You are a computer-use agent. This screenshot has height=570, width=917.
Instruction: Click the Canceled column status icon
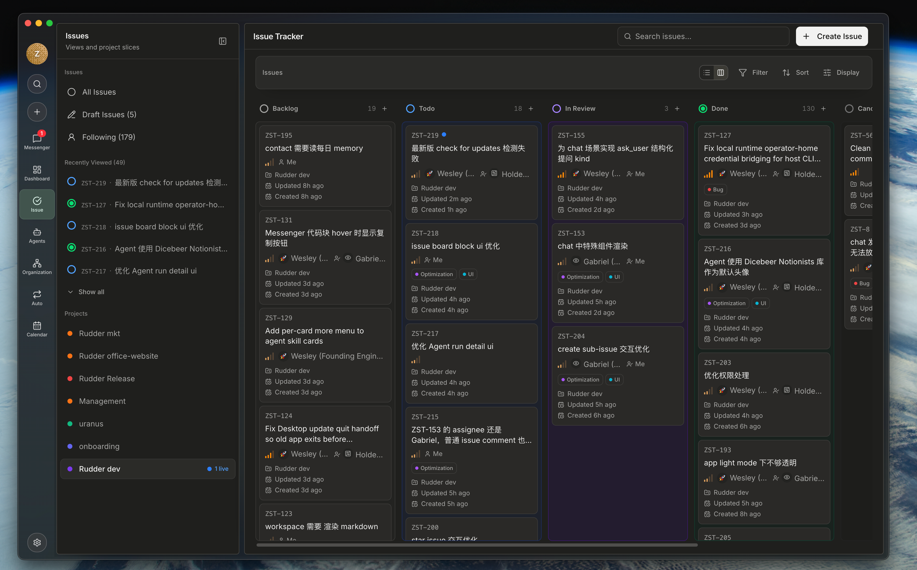click(x=849, y=109)
